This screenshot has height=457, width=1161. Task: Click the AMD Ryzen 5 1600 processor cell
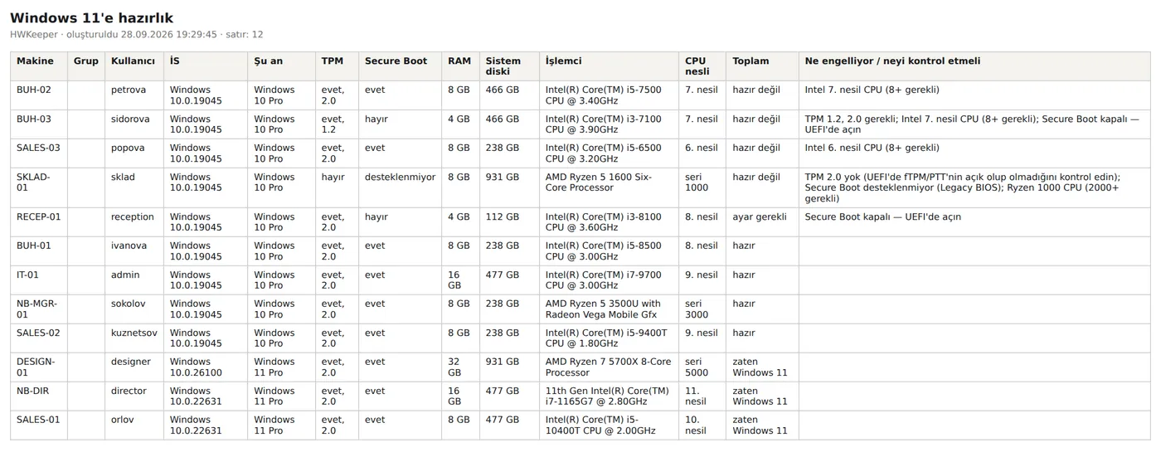[x=610, y=187]
